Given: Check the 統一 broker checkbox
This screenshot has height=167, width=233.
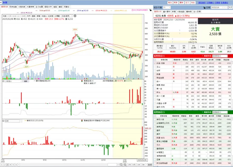Looking at the screenshot, I should (155, 81).
